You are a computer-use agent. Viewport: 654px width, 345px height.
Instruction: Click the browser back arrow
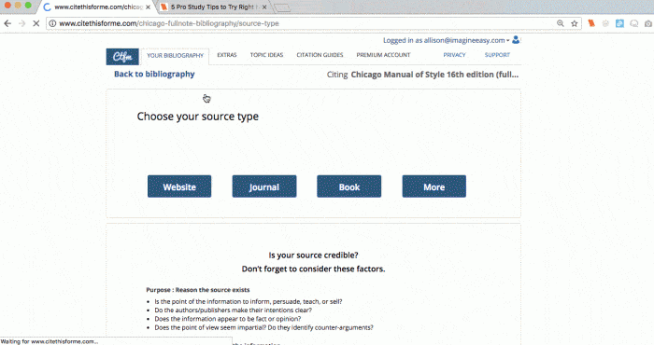[7, 23]
